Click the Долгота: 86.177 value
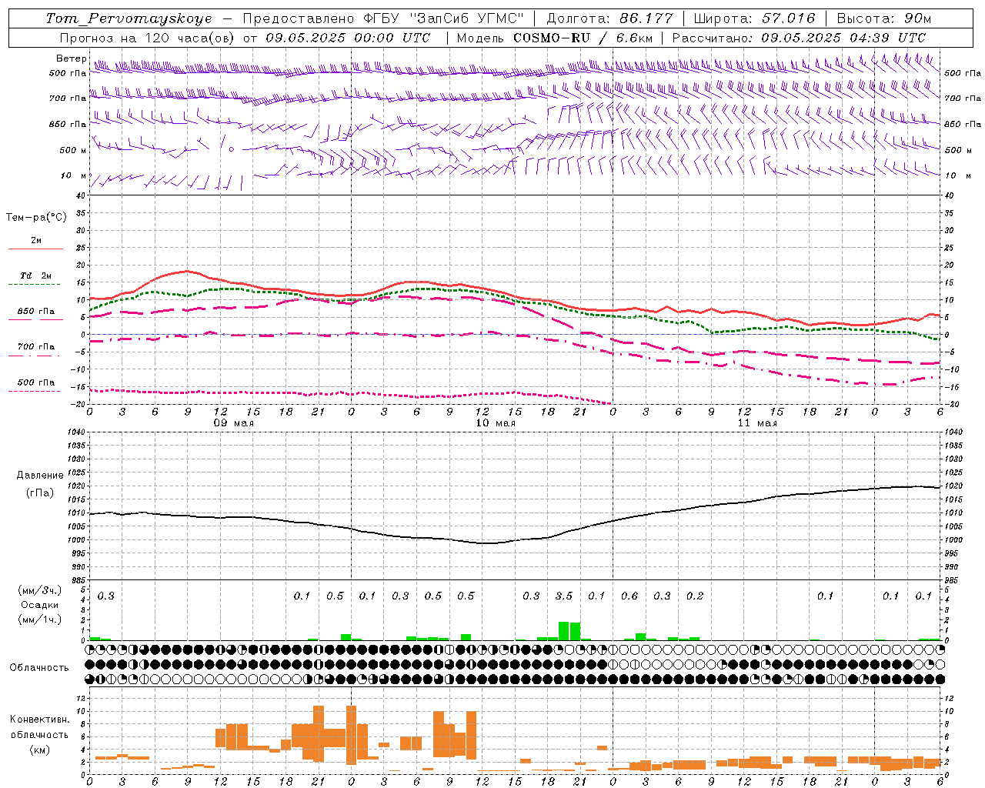Image resolution: width=985 pixels, height=788 pixels. [x=609, y=18]
